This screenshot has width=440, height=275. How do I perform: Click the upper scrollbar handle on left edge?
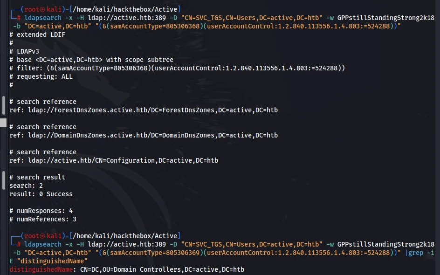coord(3,105)
